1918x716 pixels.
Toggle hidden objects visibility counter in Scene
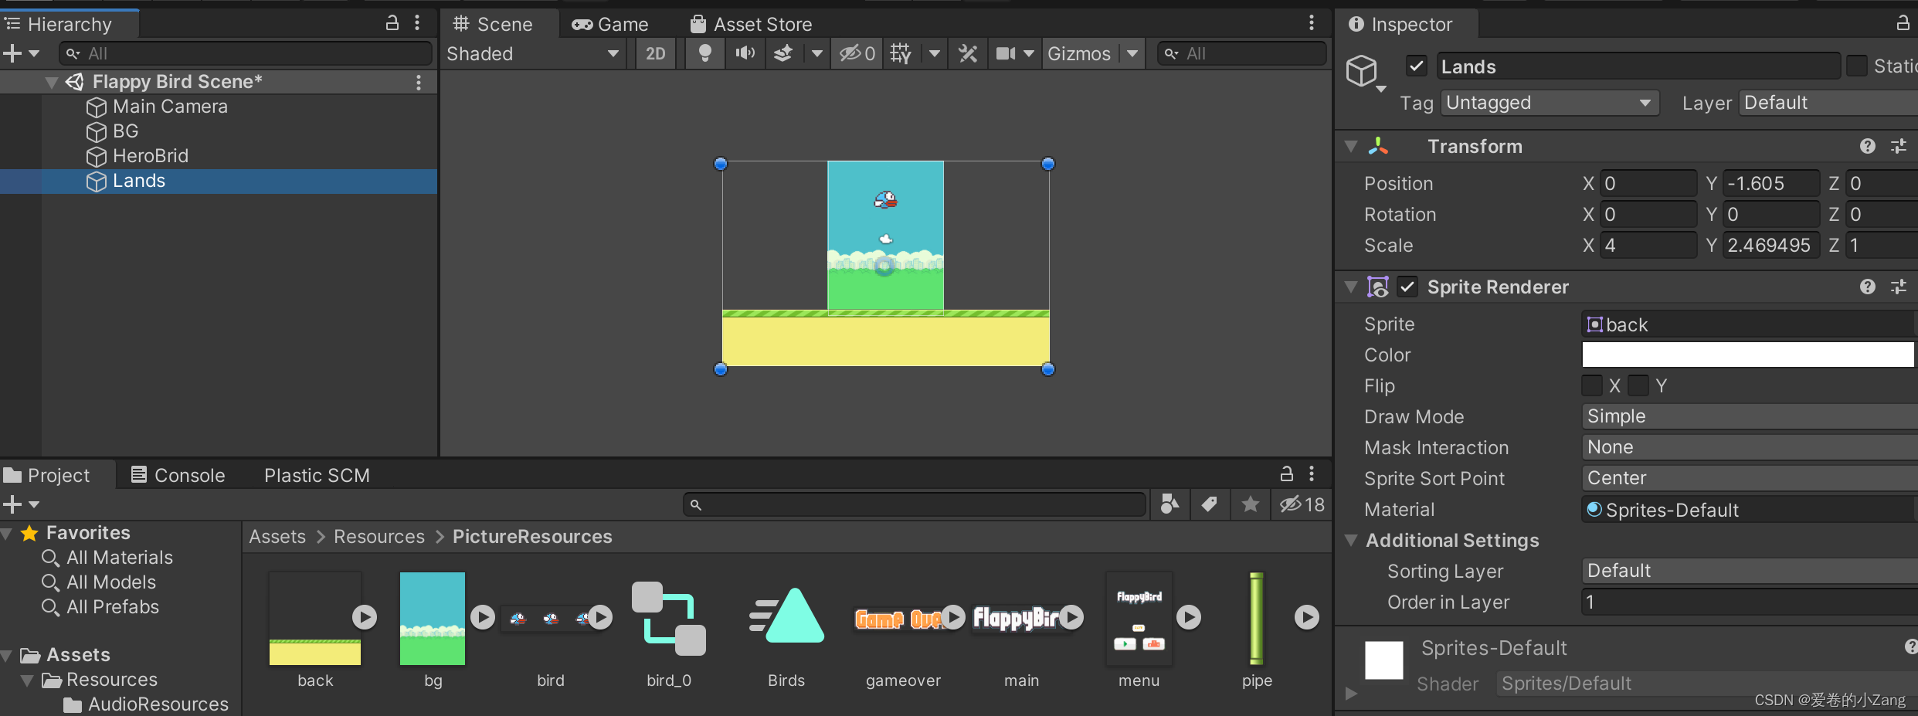click(x=857, y=53)
